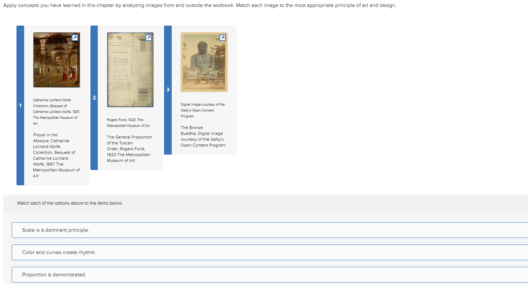Enlarge the Bronze Buddha photo

[222, 38]
